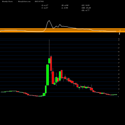
Task: Select the low value 'L: 3.98'
Action: [65, 8]
